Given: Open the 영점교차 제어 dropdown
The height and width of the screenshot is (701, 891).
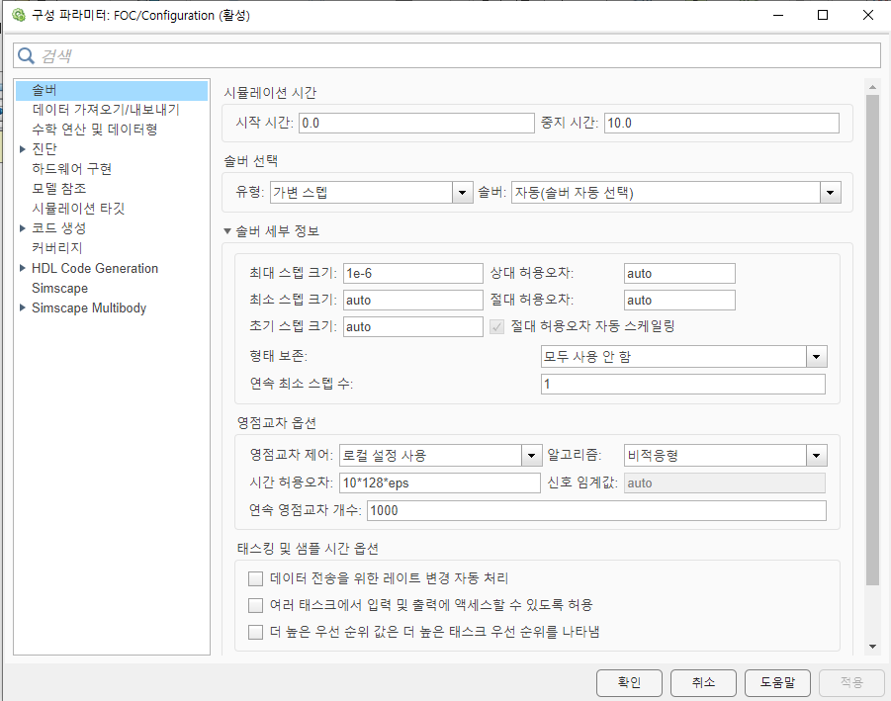Looking at the screenshot, I should pos(440,456).
